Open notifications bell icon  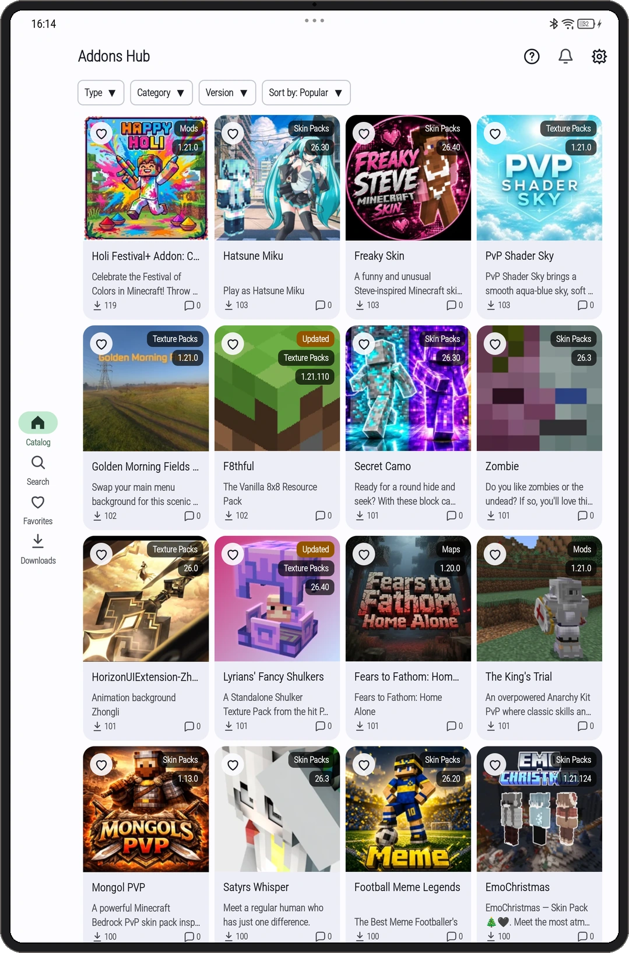click(x=565, y=57)
